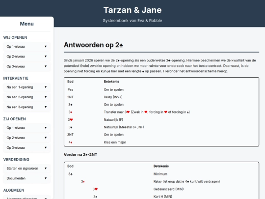Click the 'Betekenis' header of the first table
265x199 pixels.
(111, 82)
